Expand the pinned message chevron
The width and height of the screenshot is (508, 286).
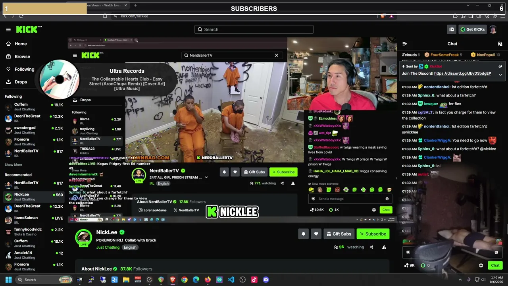point(500,74)
